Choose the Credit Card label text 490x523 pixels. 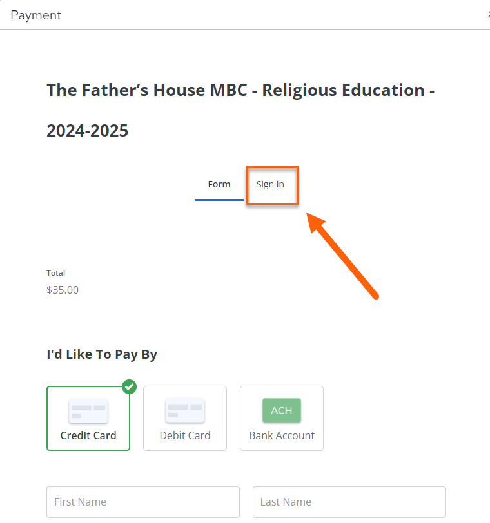coord(88,435)
